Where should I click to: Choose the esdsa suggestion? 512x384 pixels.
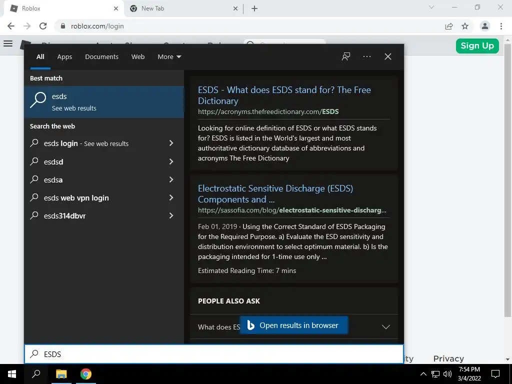tap(53, 180)
